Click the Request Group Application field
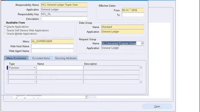The height and width of the screenshot is (112, 200). (122, 48)
